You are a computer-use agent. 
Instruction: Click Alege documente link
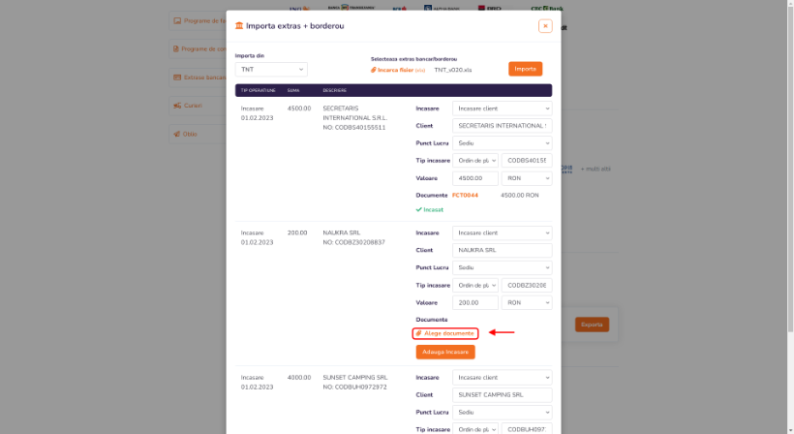[x=445, y=333]
